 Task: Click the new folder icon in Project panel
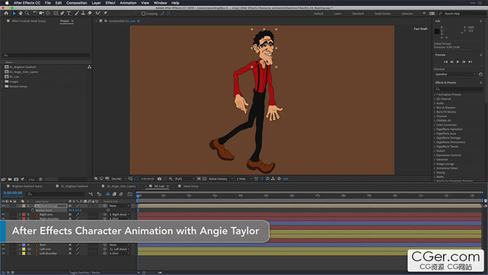9,179
